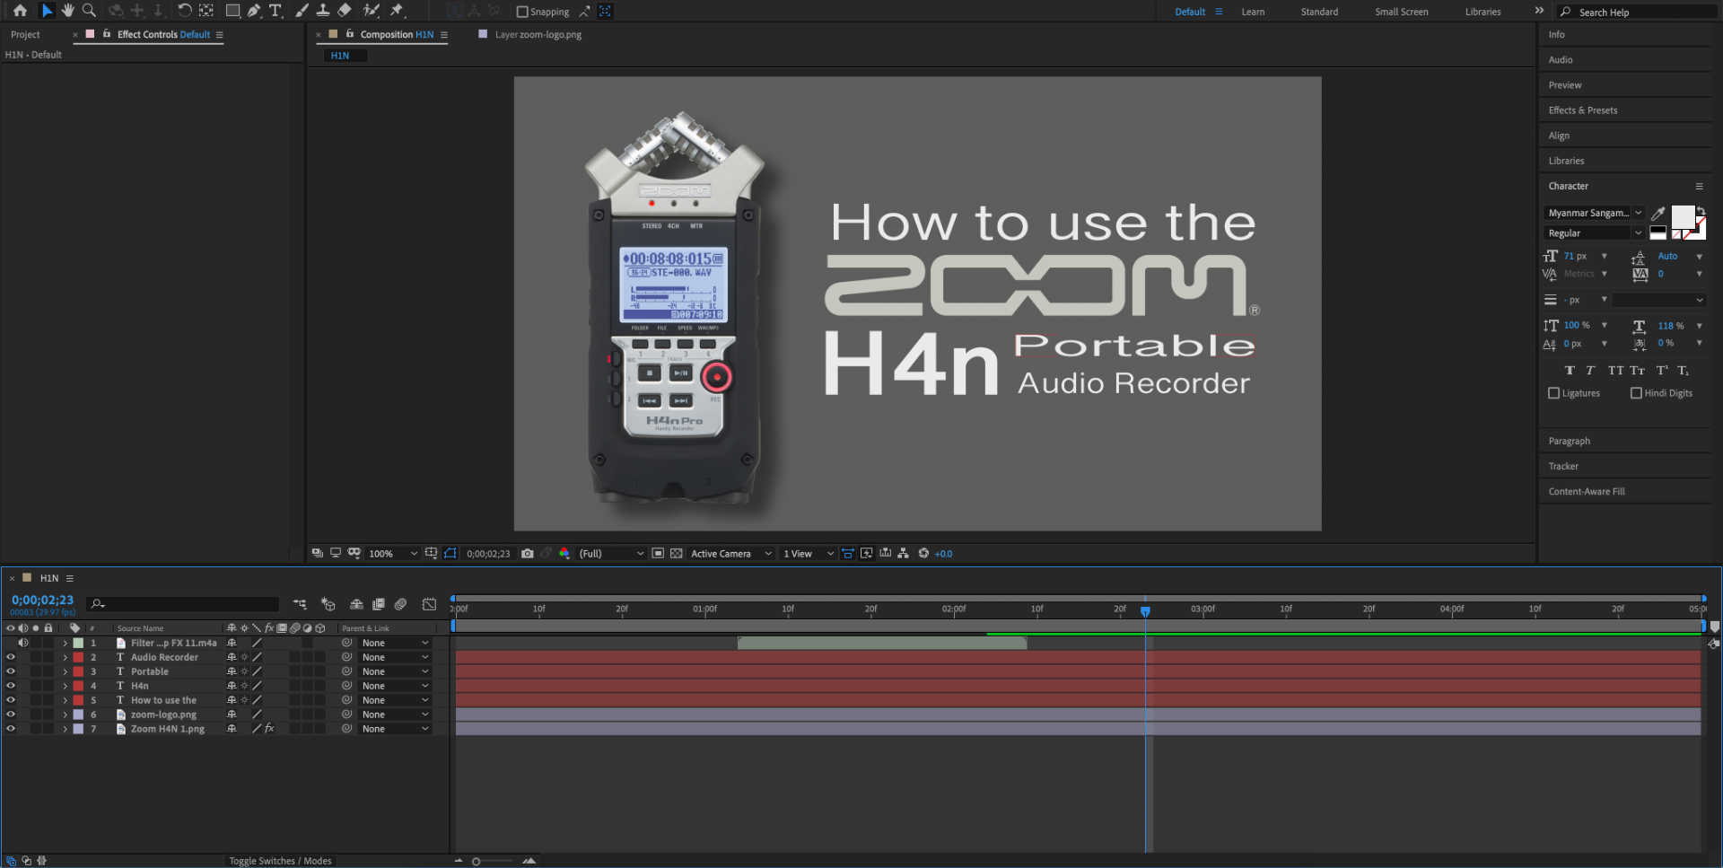The height and width of the screenshot is (868, 1723).
Task: Toggle Frame Blending in the timeline
Action: click(x=379, y=604)
